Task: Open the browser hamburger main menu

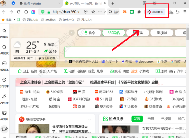Action: click(x=185, y=12)
